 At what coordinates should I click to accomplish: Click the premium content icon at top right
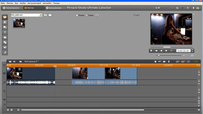click(198, 8)
